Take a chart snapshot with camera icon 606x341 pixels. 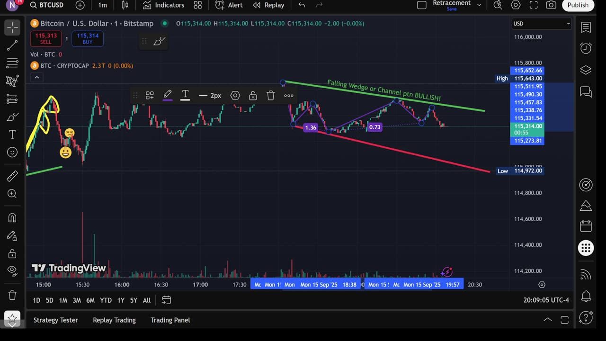click(x=551, y=5)
